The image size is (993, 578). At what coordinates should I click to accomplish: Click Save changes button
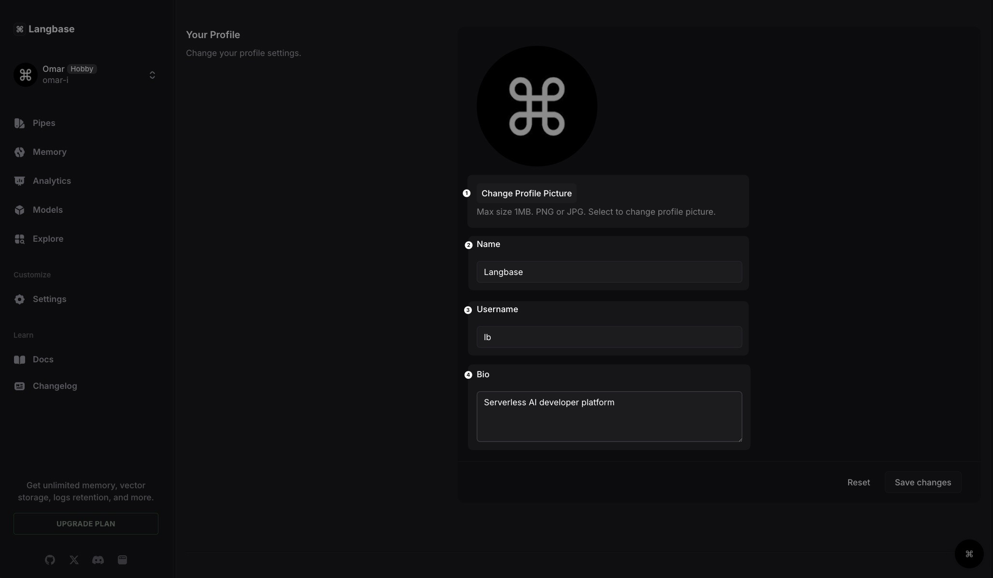pos(923,482)
